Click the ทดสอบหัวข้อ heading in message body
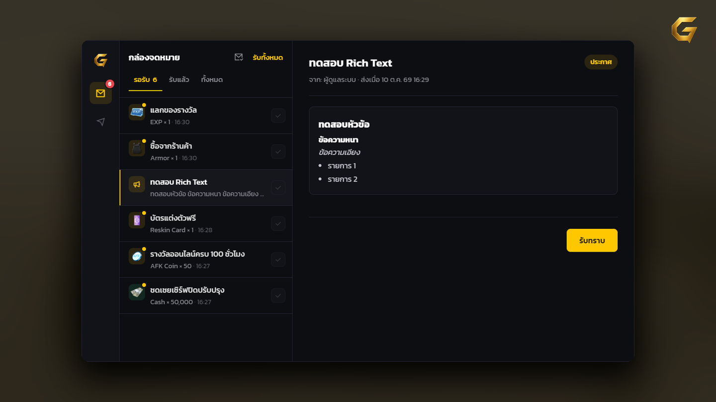Screen dimensions: 716x402 coord(344,125)
